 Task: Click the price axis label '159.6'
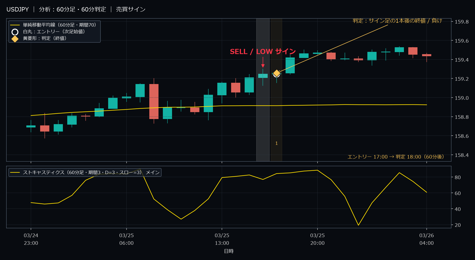click(x=461, y=41)
